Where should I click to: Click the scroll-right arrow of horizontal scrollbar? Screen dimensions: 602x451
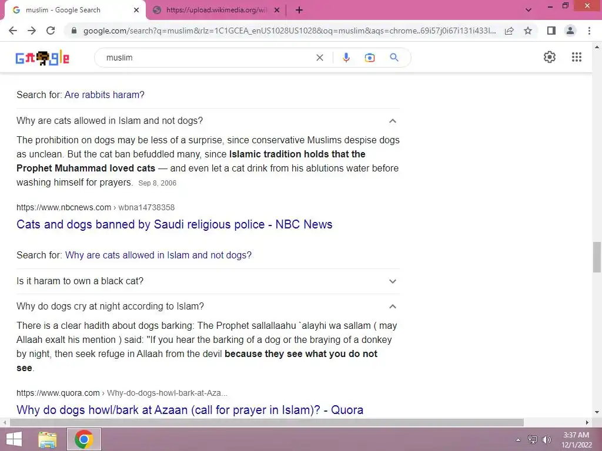pyautogui.click(x=587, y=423)
